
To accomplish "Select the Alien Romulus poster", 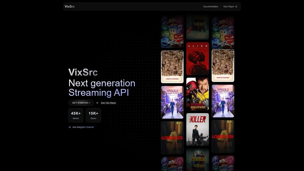I will click(198, 59).
